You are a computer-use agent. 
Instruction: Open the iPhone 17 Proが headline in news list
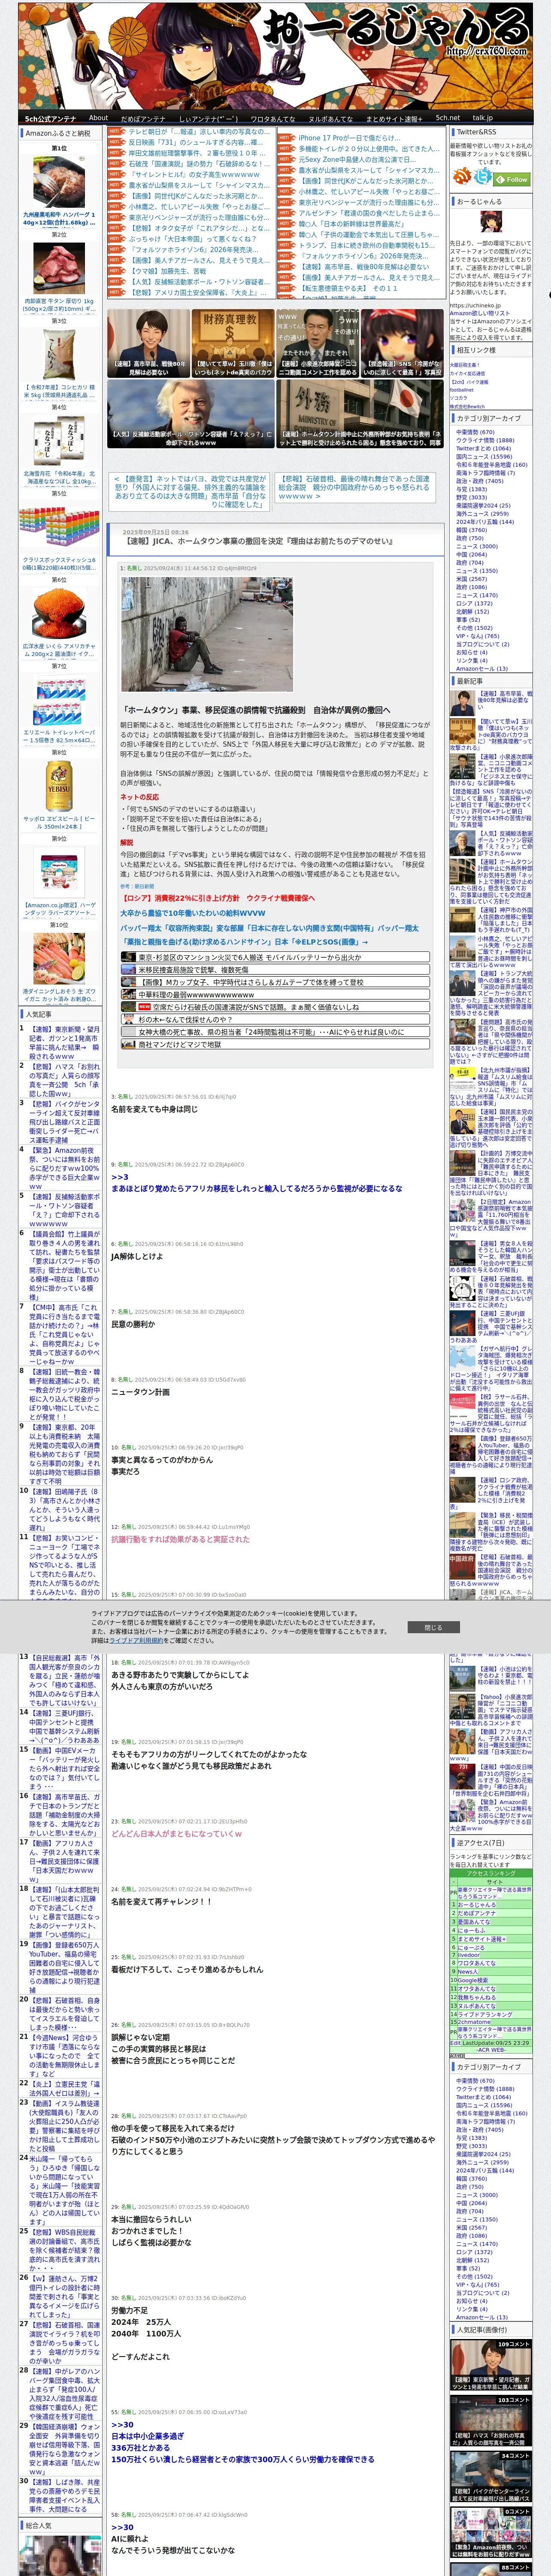pos(349,138)
